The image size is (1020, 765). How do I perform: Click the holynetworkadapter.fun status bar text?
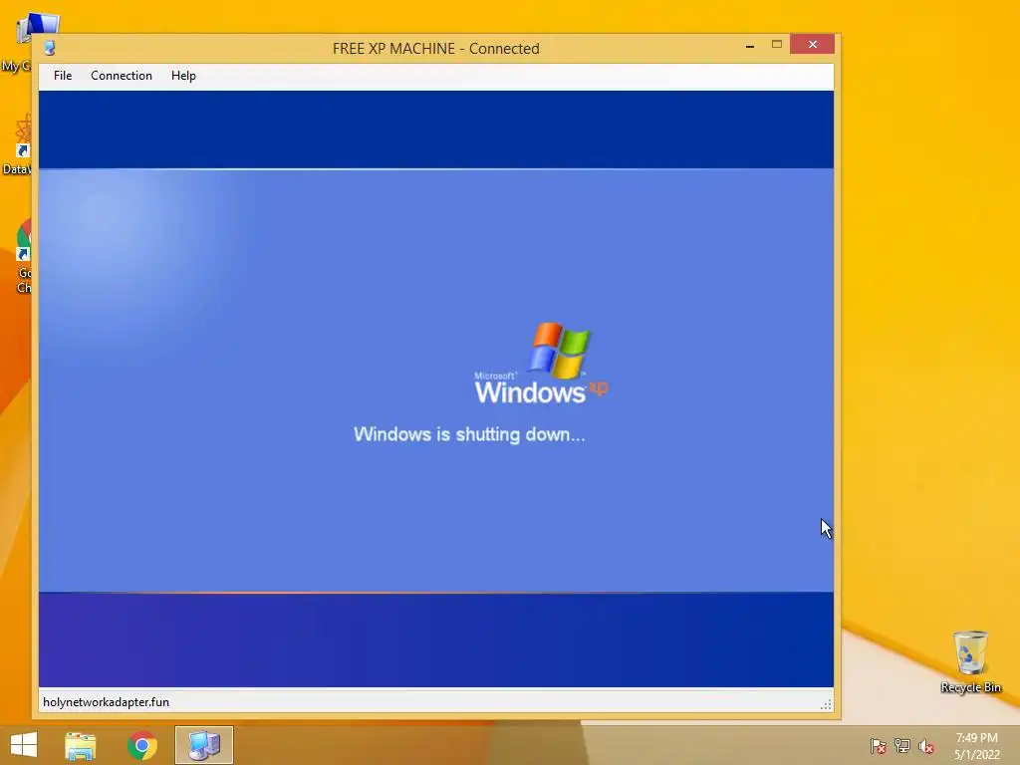coord(106,702)
